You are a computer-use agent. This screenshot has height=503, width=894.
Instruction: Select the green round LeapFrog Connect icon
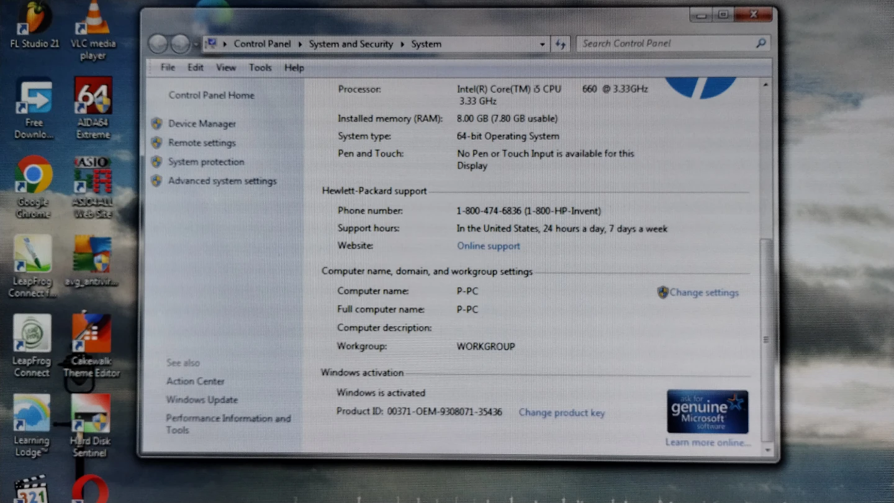(x=32, y=346)
